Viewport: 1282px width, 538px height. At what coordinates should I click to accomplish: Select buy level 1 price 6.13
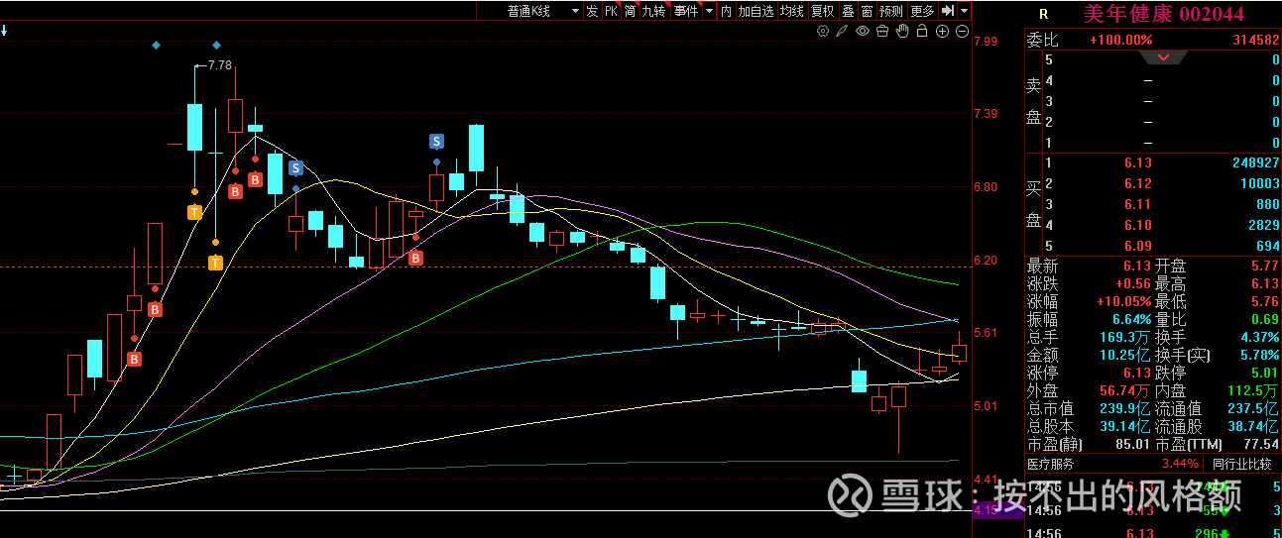1137,162
